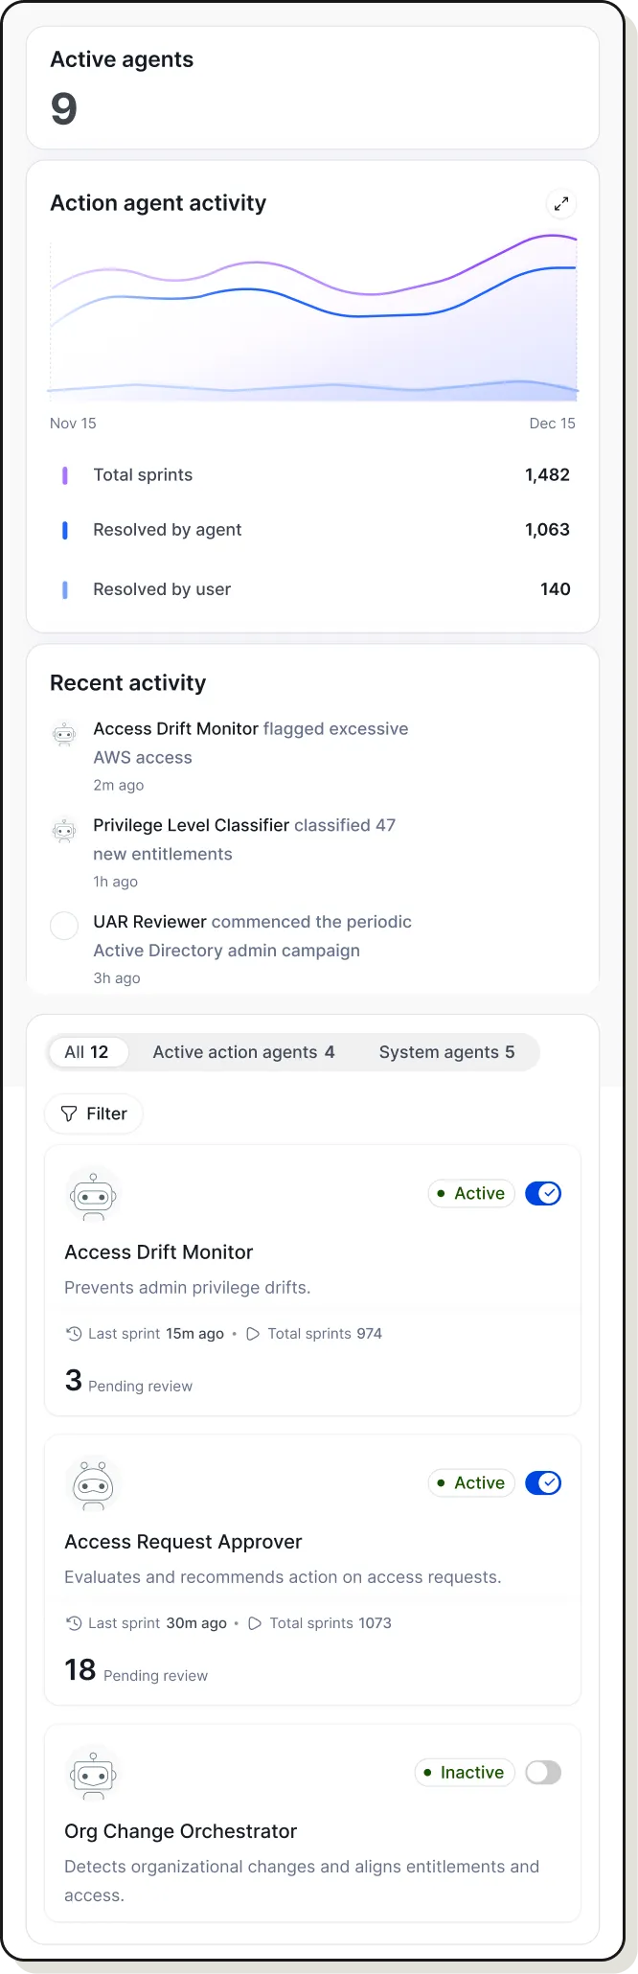Disable the Access Request Approver toggle
The width and height of the screenshot is (638, 1974).
pyautogui.click(x=543, y=1482)
